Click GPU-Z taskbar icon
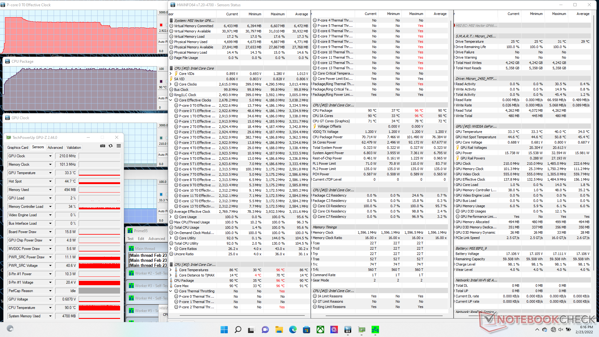Viewport: 599px width, 337px height. pos(362,330)
